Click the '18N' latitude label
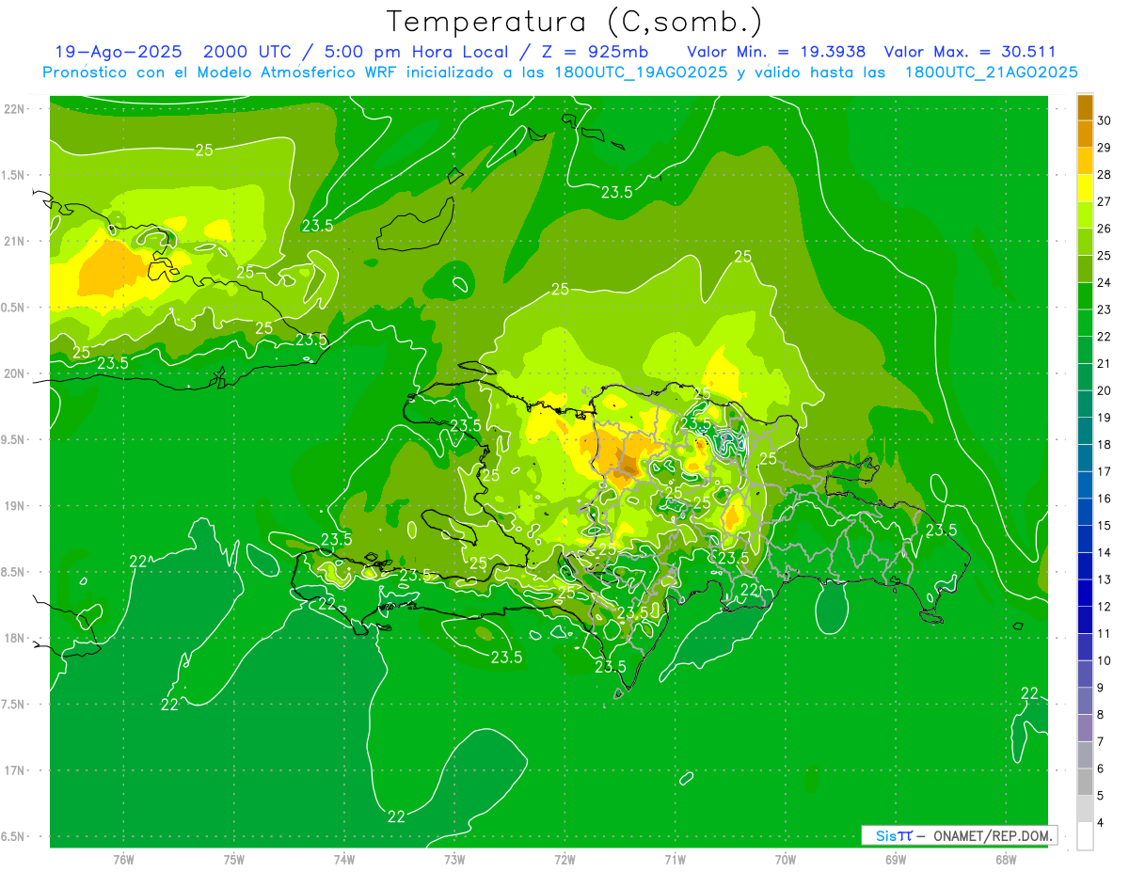The height and width of the screenshot is (872, 1129). point(15,638)
